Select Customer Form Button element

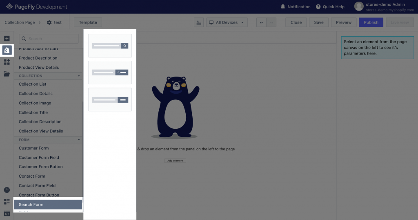(x=40, y=167)
